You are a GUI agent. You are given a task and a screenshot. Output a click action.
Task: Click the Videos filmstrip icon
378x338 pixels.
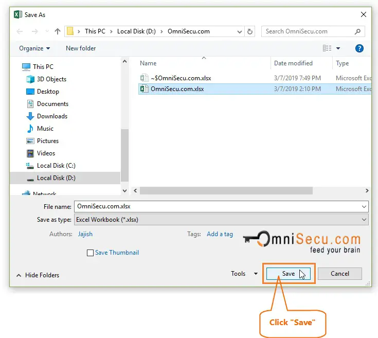(x=30, y=153)
